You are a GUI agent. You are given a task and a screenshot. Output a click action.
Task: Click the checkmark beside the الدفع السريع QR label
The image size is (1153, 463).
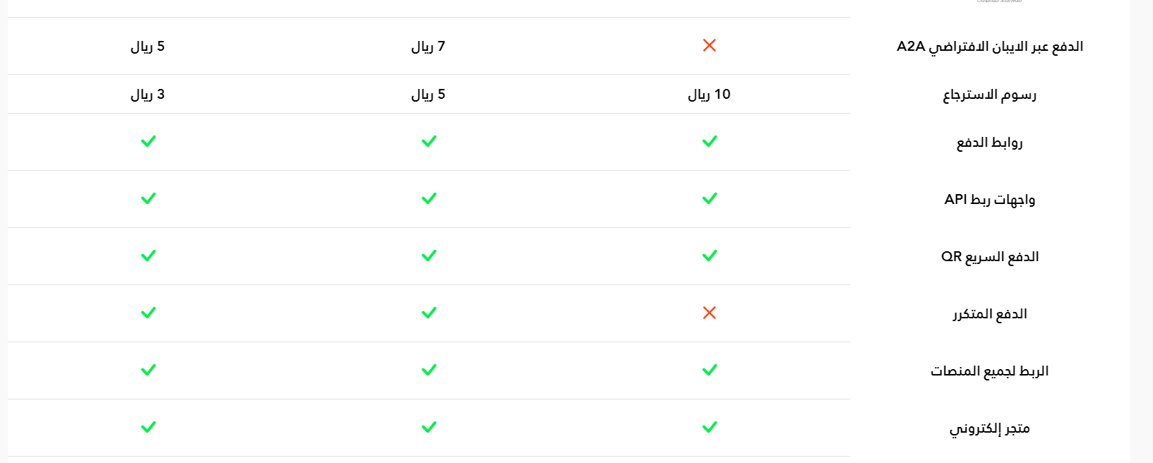(710, 255)
